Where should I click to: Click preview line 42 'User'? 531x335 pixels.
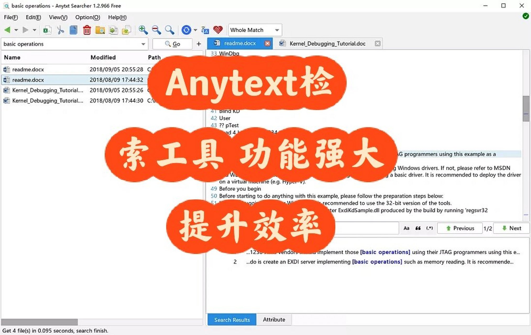click(225, 118)
